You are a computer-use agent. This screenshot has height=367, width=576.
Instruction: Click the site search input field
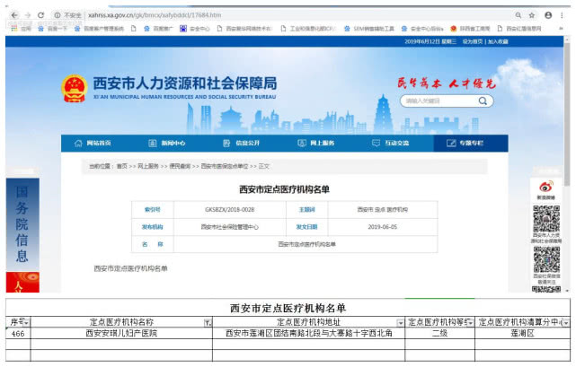point(439,100)
